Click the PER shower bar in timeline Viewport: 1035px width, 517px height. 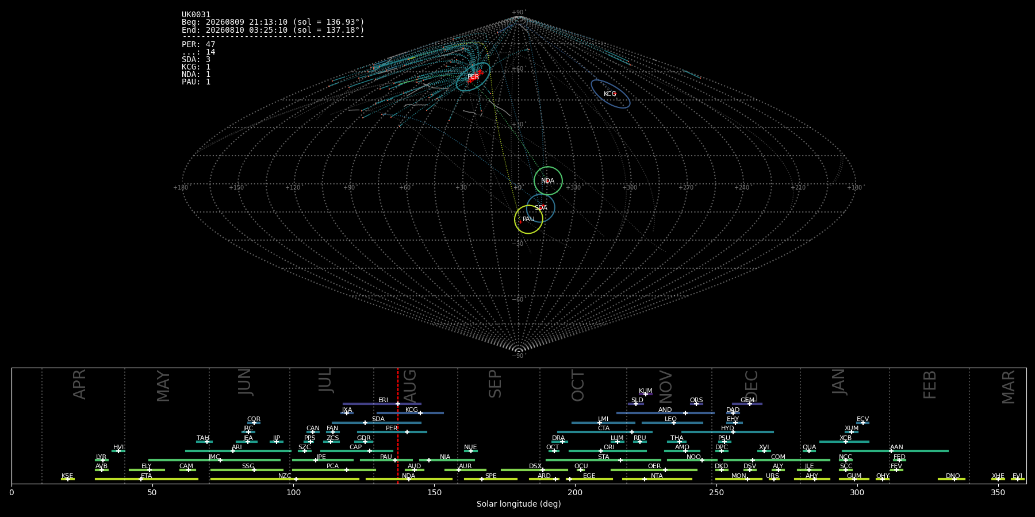point(392,432)
